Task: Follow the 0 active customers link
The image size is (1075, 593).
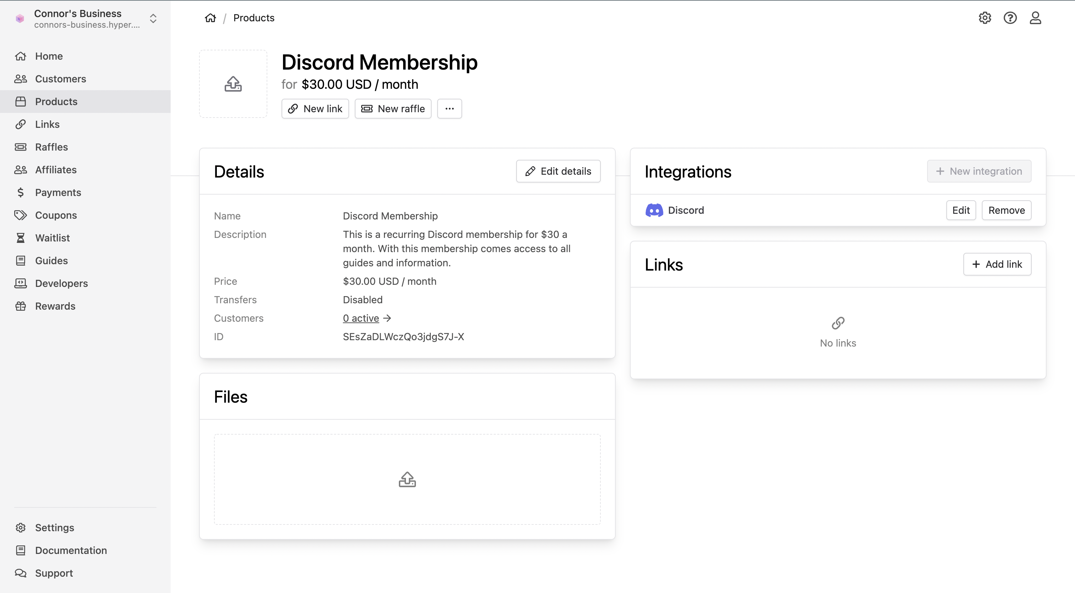Action: pos(360,319)
